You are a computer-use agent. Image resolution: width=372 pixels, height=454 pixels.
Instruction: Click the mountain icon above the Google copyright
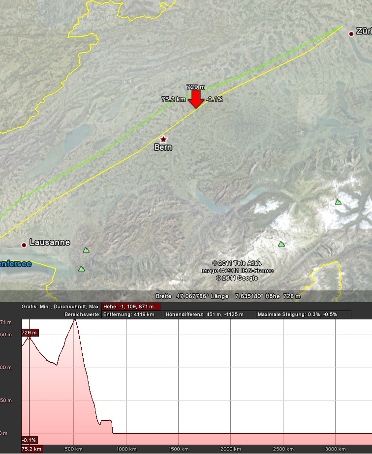(281, 244)
